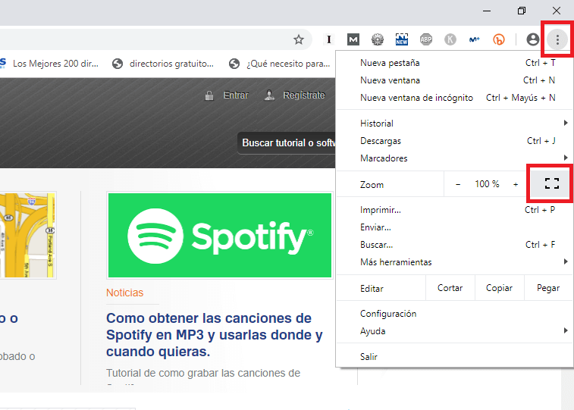Click the padlock icon beside Entrar
The height and width of the screenshot is (410, 574).
(209, 95)
